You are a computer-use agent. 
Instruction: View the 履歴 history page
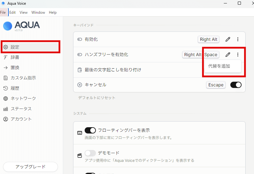15,88
